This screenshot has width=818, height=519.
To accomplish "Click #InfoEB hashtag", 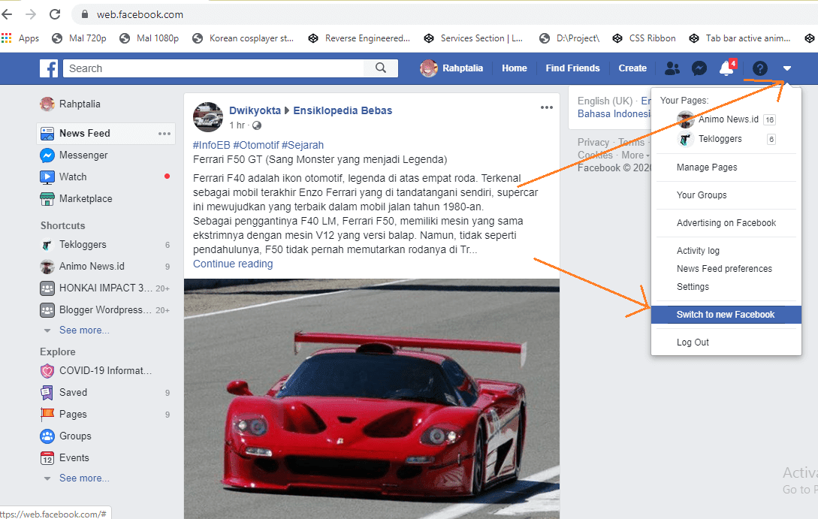I will click(211, 146).
